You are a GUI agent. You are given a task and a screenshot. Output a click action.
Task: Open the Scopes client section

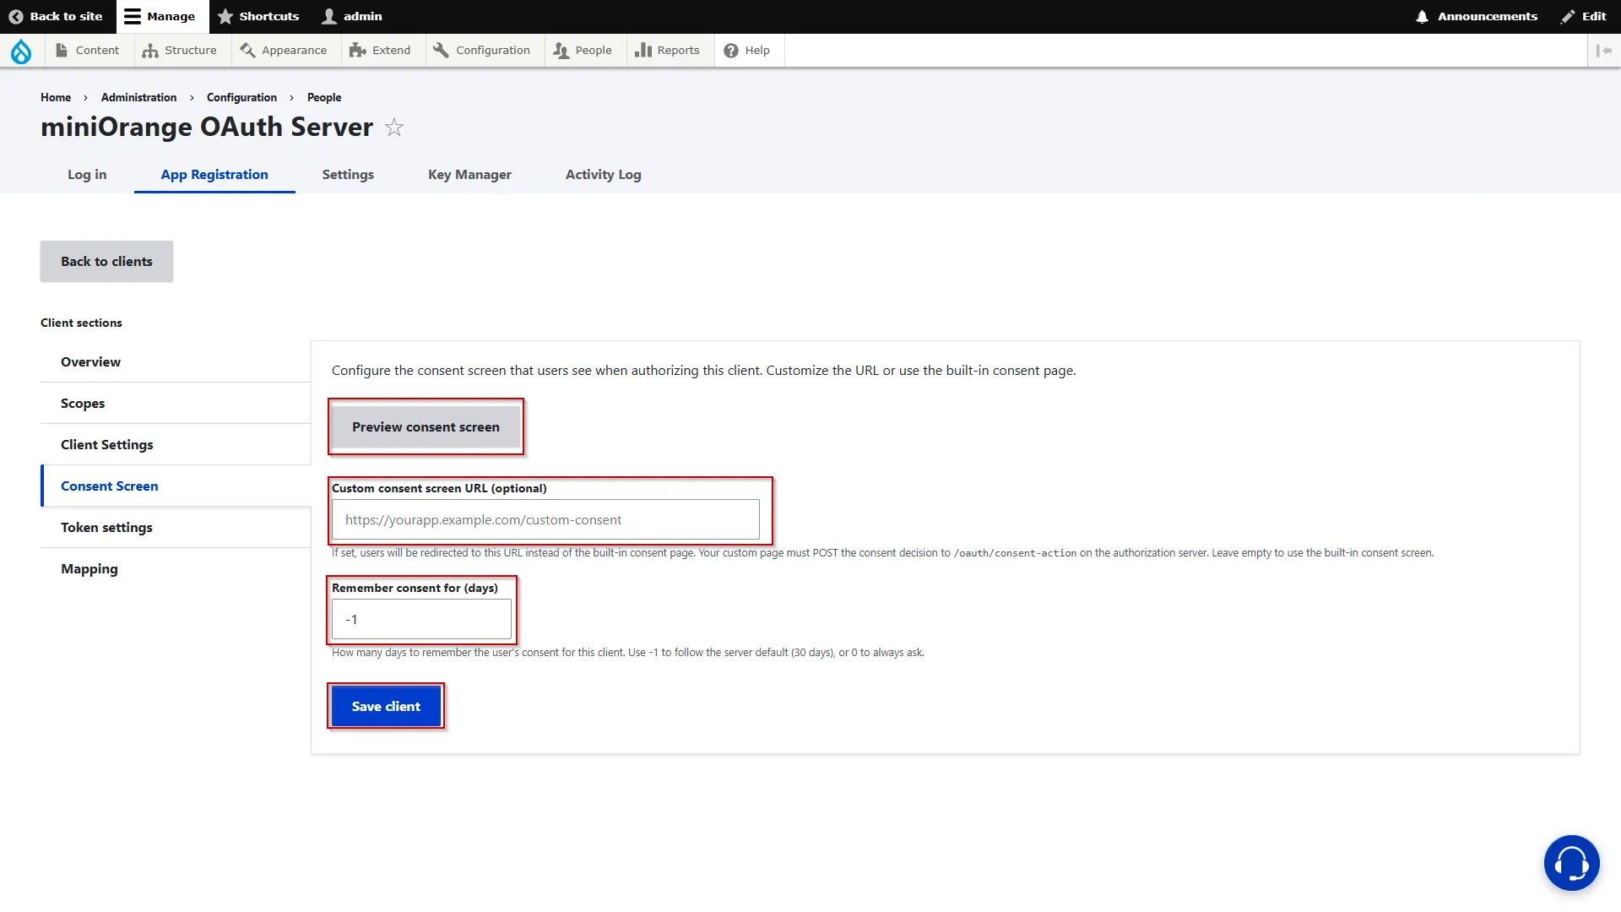pos(176,404)
